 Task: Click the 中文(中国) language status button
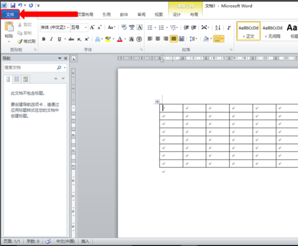tap(66, 241)
